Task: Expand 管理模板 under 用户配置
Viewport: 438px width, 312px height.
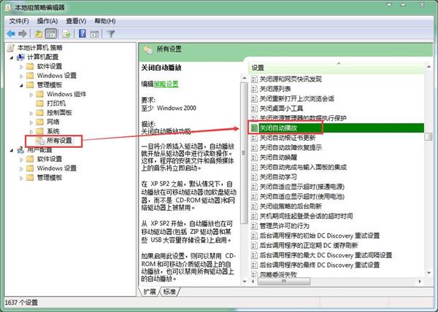Action: click(21, 178)
